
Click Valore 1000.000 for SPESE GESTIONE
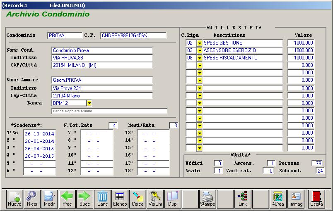(301, 43)
